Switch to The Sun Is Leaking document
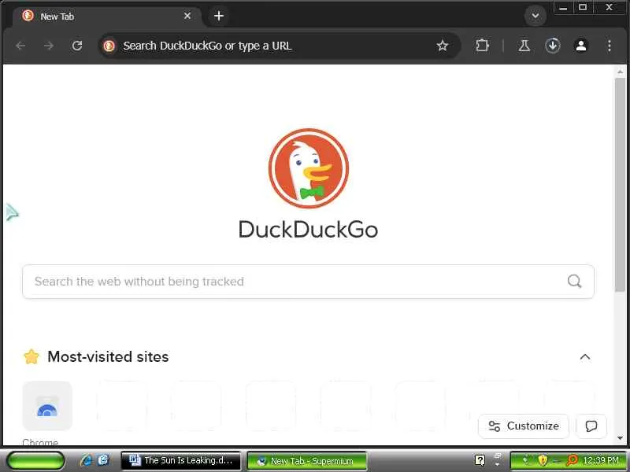Image resolution: width=630 pixels, height=472 pixels. pyautogui.click(x=180, y=460)
